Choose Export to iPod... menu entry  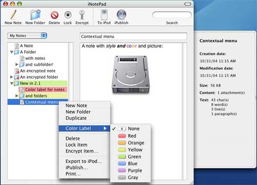coord(84,161)
